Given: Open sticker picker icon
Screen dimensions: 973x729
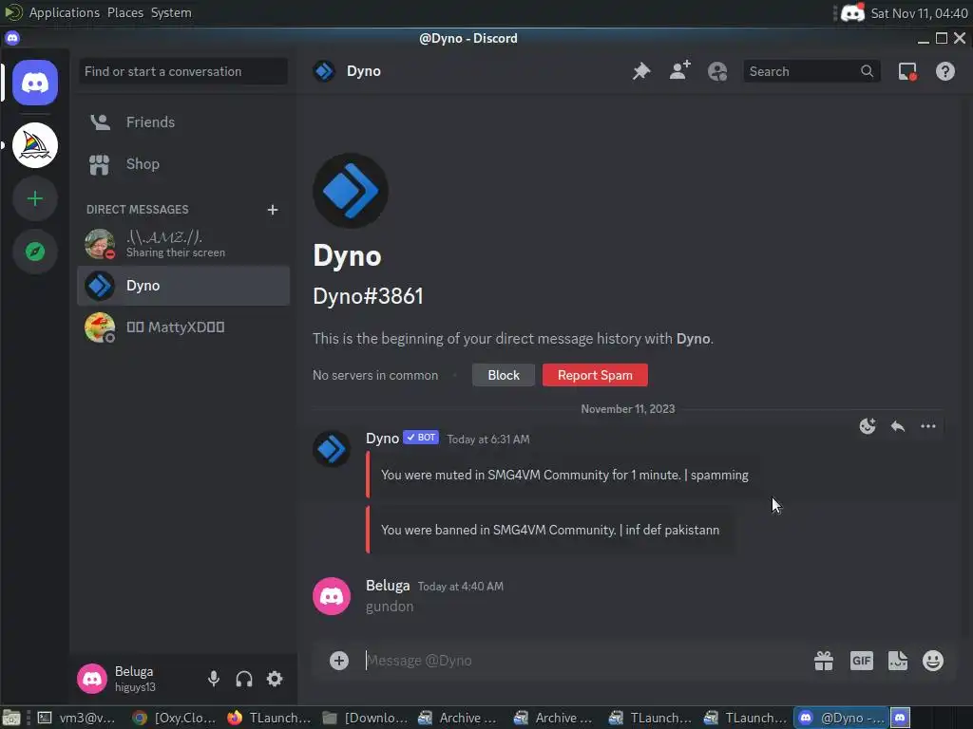Looking at the screenshot, I should [x=897, y=661].
